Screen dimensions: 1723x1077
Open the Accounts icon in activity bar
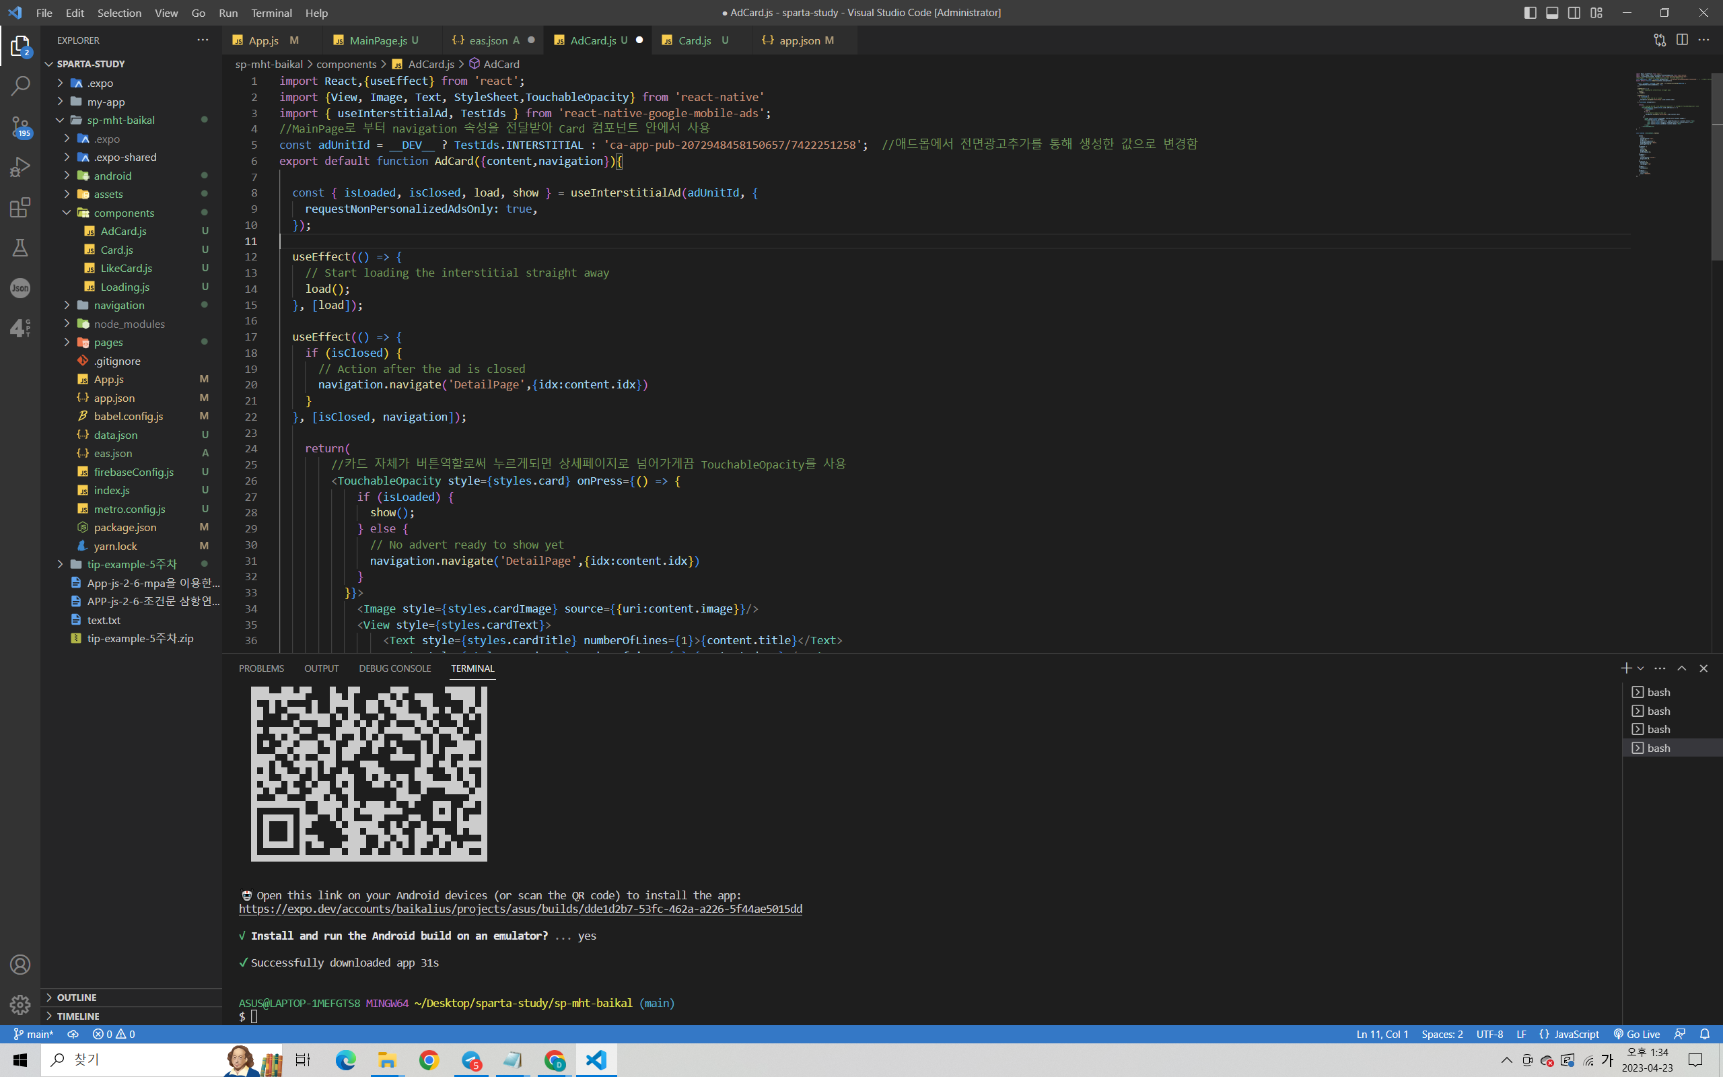[x=20, y=965]
